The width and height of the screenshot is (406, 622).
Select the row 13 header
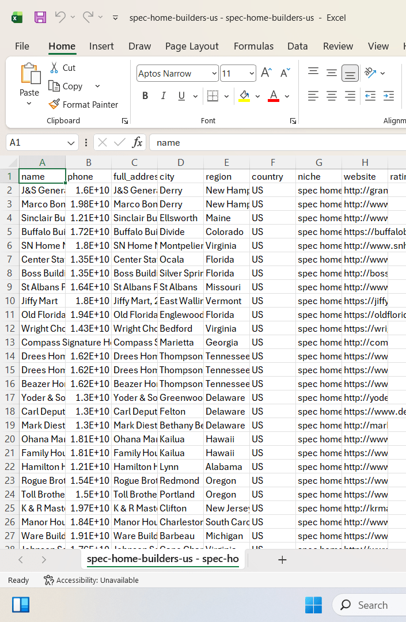click(10, 342)
